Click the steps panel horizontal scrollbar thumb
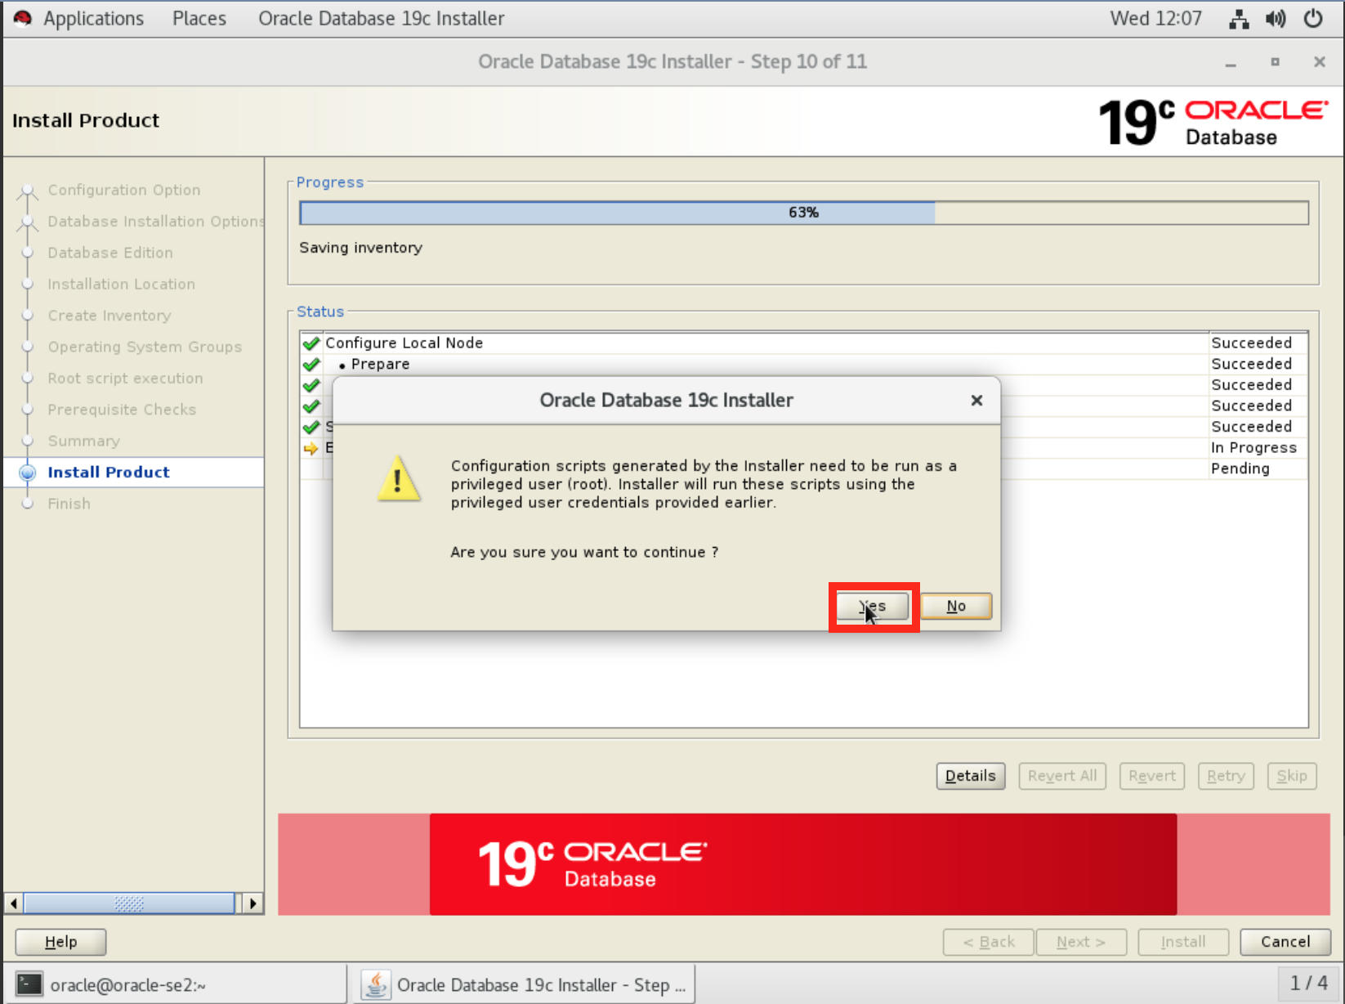Image resolution: width=1345 pixels, height=1004 pixels. 129,903
